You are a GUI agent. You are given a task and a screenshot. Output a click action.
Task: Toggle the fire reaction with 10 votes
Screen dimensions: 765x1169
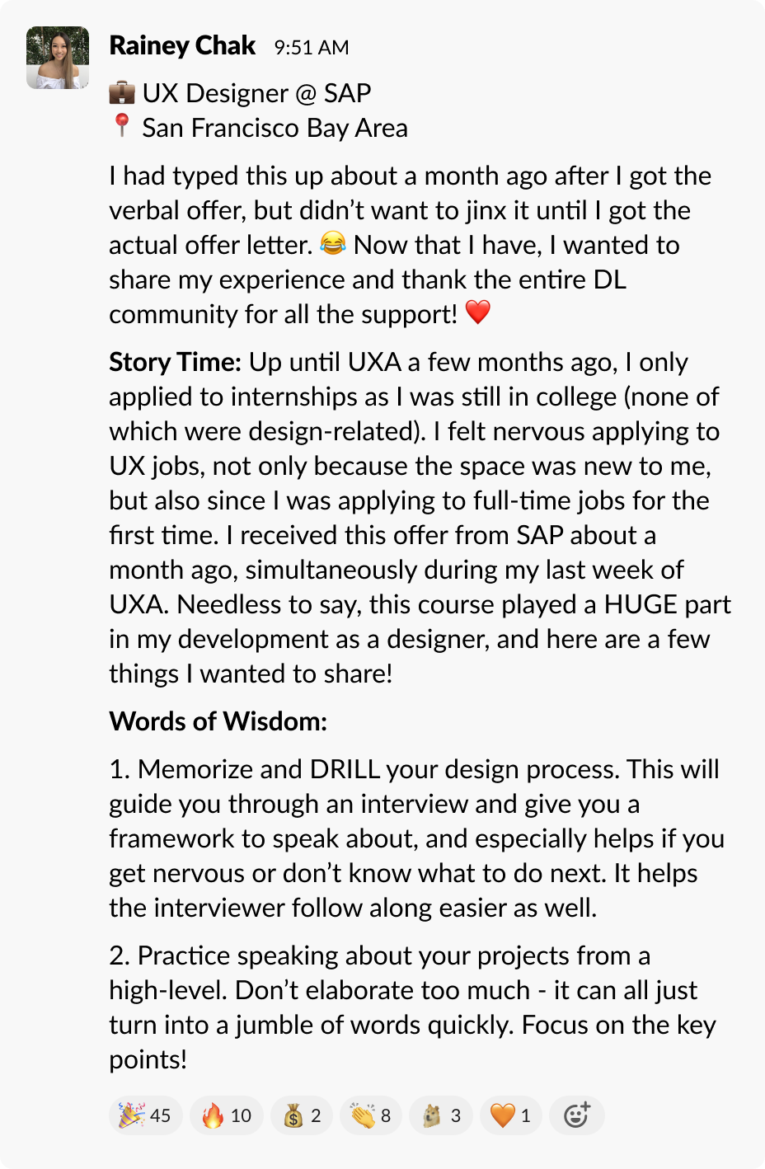227,1115
